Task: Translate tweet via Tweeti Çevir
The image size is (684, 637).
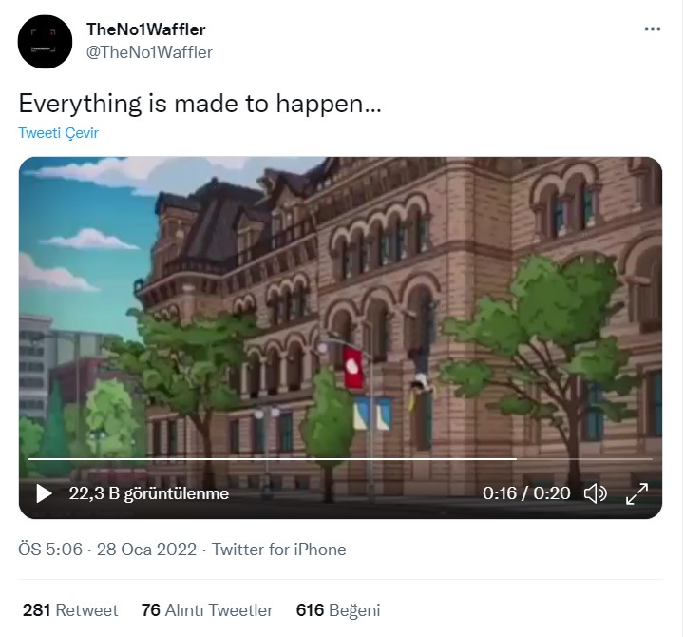Action: (59, 133)
